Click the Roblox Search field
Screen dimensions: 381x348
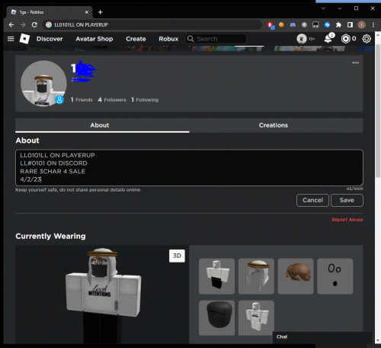click(x=216, y=39)
